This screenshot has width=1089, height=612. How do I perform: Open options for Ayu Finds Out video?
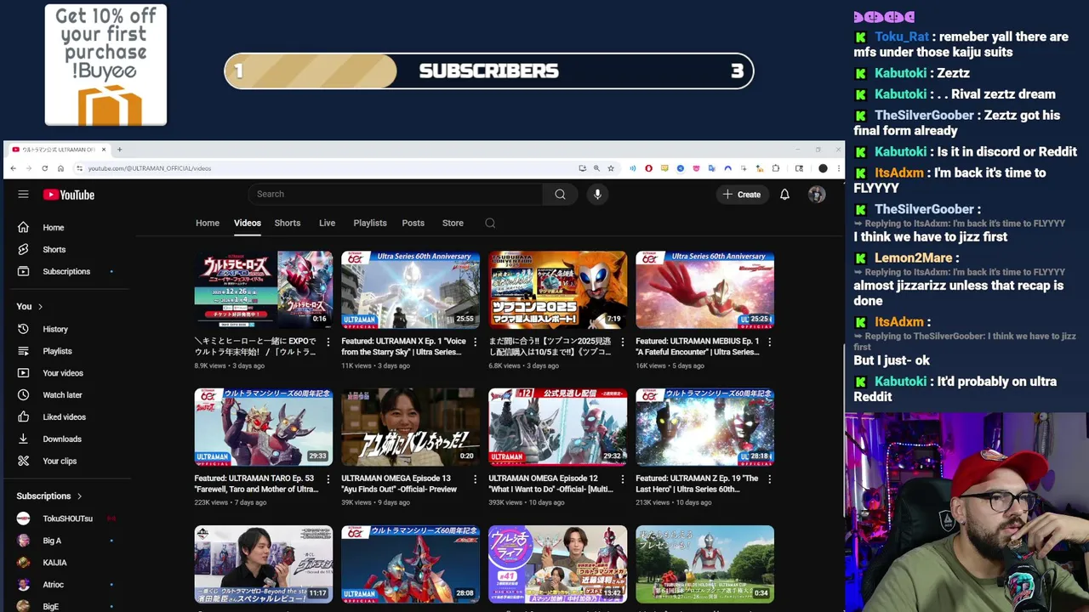coord(476,479)
